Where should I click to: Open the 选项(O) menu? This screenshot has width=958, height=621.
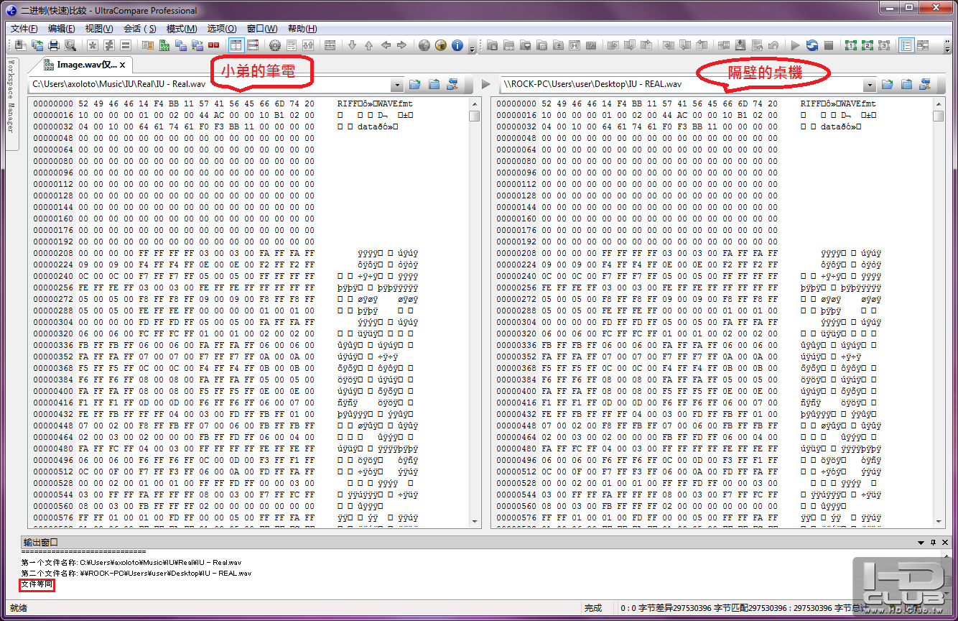222,29
